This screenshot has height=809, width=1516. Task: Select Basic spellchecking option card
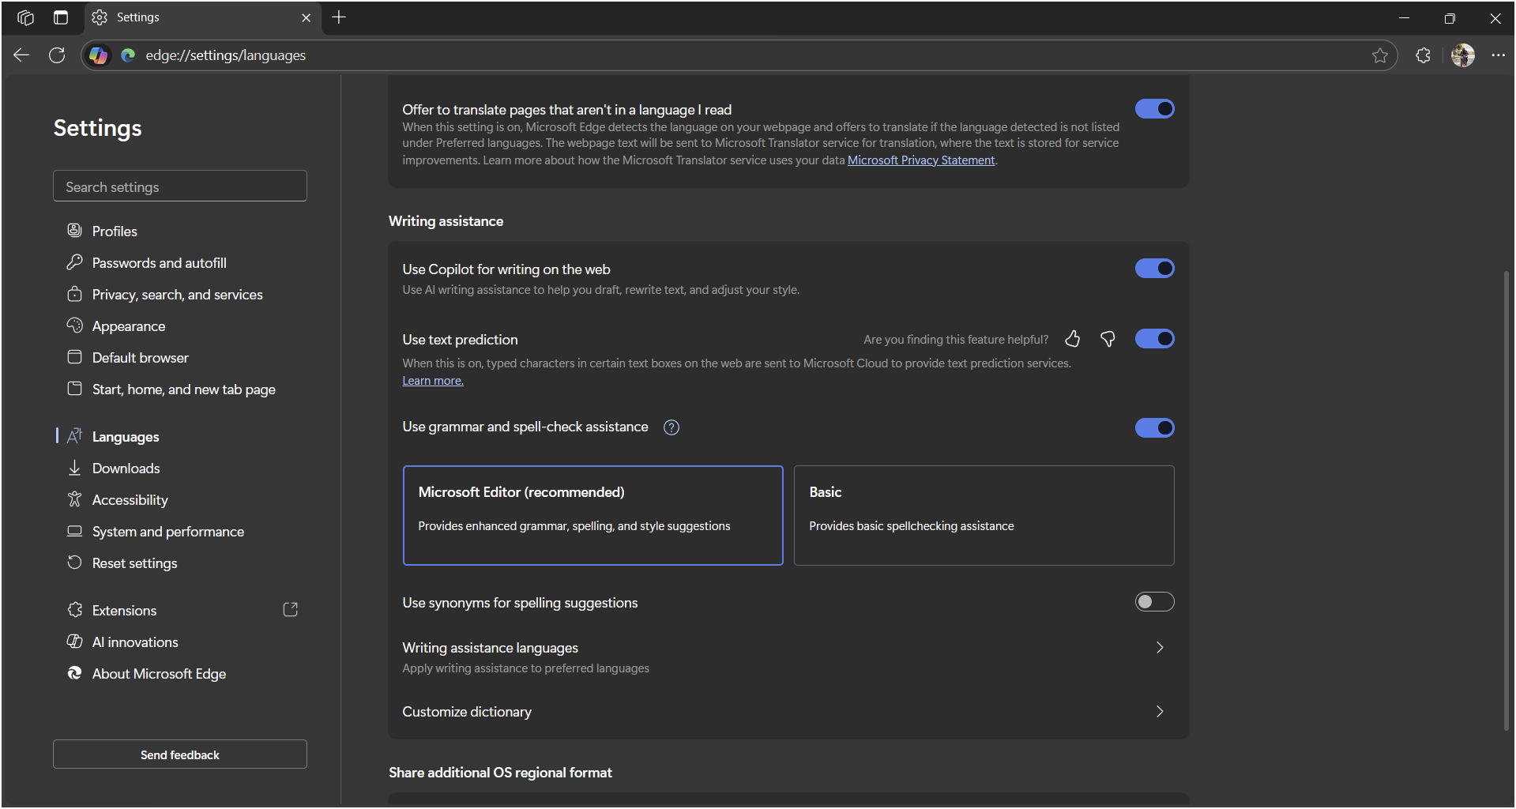(984, 515)
